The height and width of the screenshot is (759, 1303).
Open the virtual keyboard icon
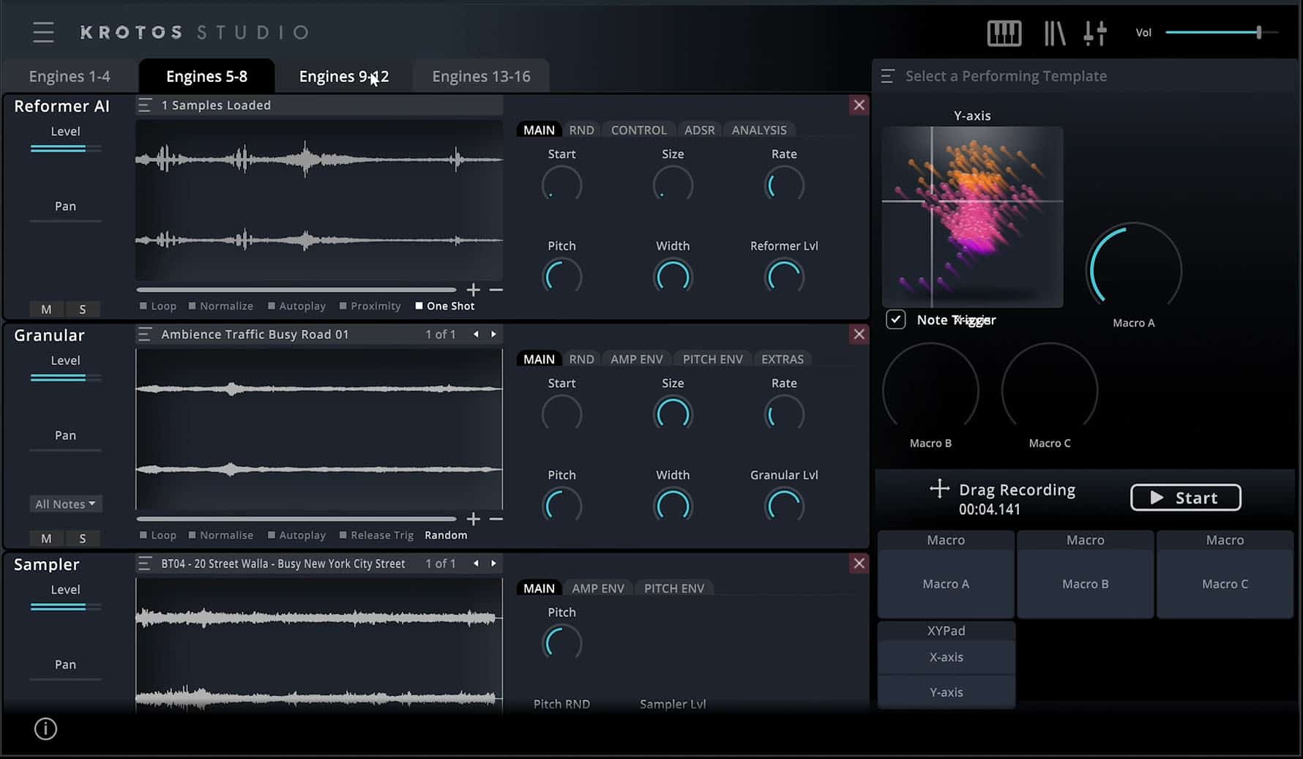pos(1004,33)
